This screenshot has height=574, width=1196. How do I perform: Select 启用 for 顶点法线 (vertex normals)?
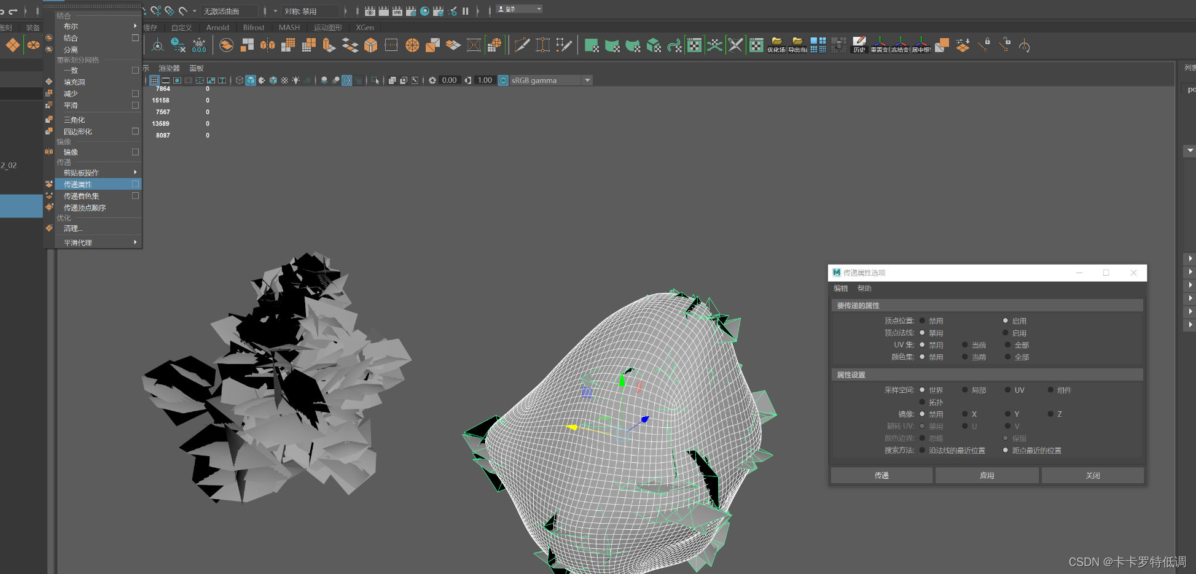pyautogui.click(x=1006, y=333)
